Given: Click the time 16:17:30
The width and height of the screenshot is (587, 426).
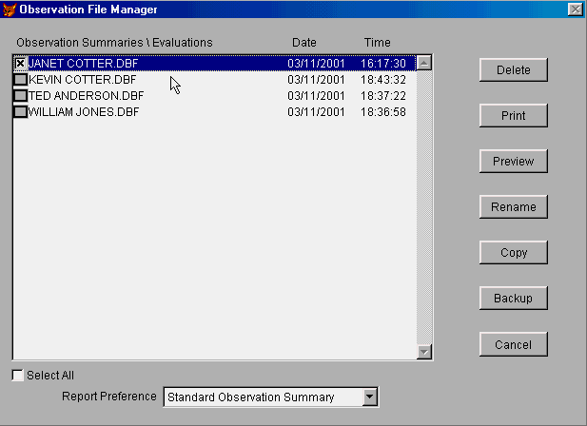Looking at the screenshot, I should 383,63.
